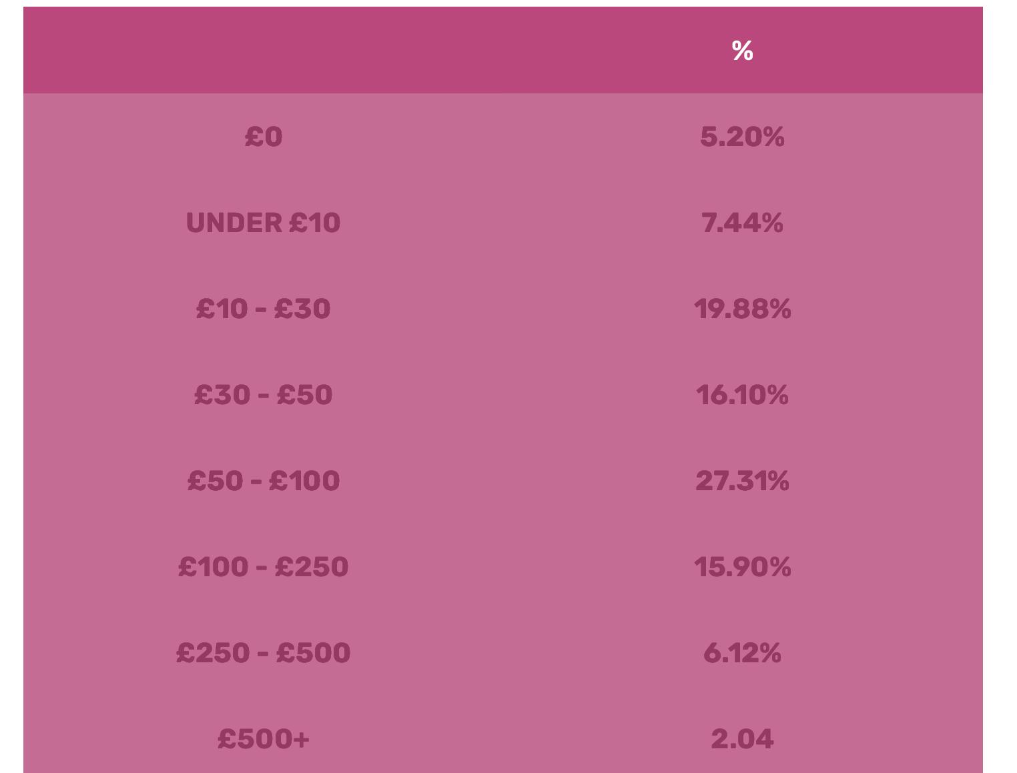Click the plus sign after £500

point(301,739)
